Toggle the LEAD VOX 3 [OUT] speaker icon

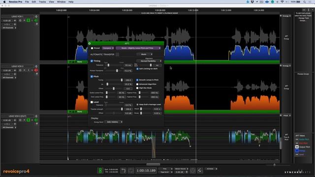click(36, 120)
